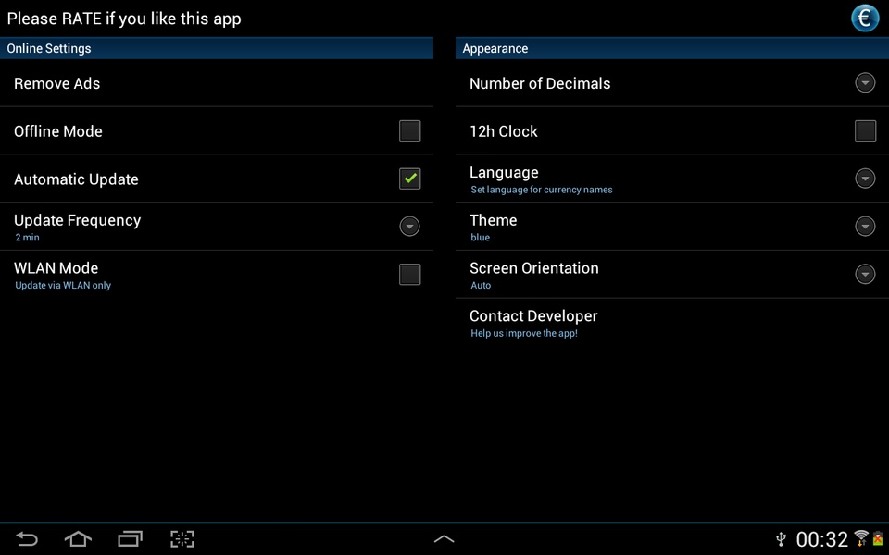Tap the '2 min' frequency value
The width and height of the screenshot is (889, 555).
point(27,238)
